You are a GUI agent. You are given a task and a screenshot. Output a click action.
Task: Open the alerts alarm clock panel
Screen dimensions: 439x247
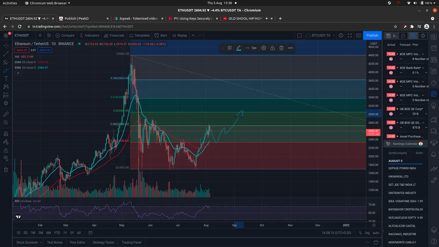pyautogui.click(x=434, y=48)
